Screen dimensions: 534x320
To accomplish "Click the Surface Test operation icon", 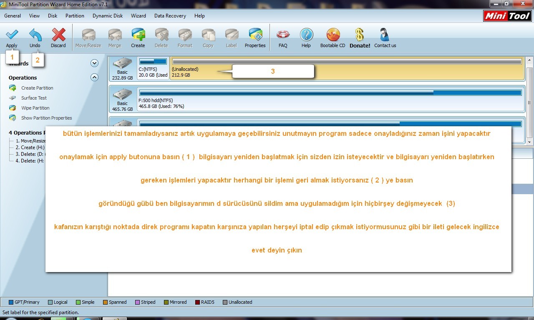I will click(x=13, y=98).
